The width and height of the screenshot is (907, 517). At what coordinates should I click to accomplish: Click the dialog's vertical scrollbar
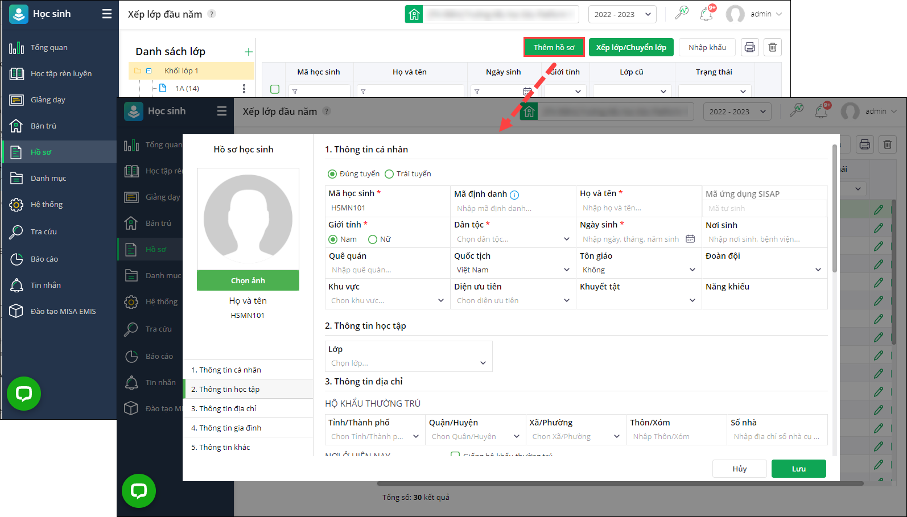(x=835, y=209)
